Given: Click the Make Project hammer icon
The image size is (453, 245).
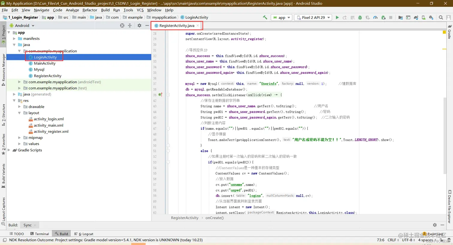Looking at the screenshot, I should (265, 17).
